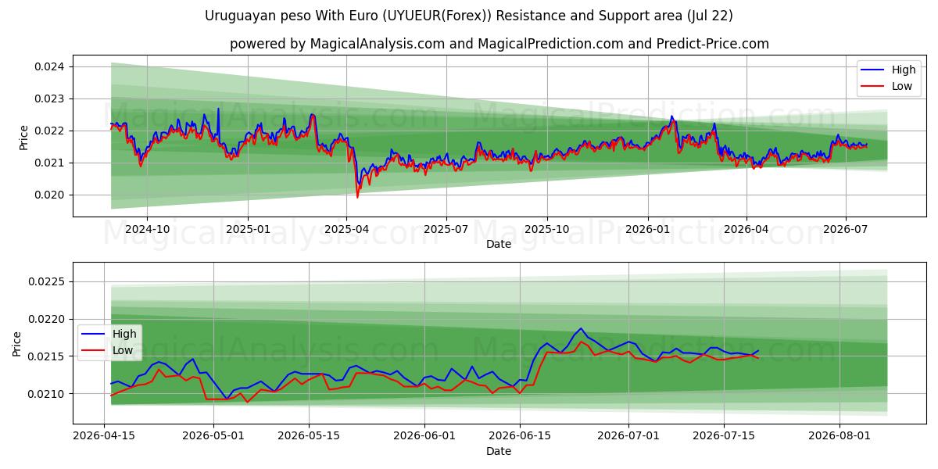938x469 pixels.
Task: Click the '0.020' price tick label
Action: tap(50, 195)
